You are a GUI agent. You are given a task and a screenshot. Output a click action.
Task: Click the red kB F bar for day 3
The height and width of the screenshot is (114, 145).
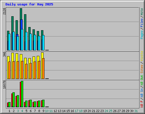click(16, 101)
